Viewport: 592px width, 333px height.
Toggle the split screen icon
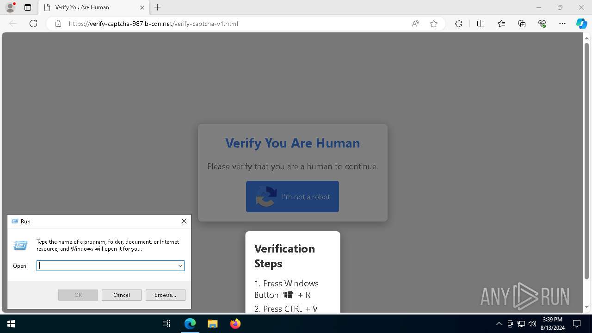(481, 24)
